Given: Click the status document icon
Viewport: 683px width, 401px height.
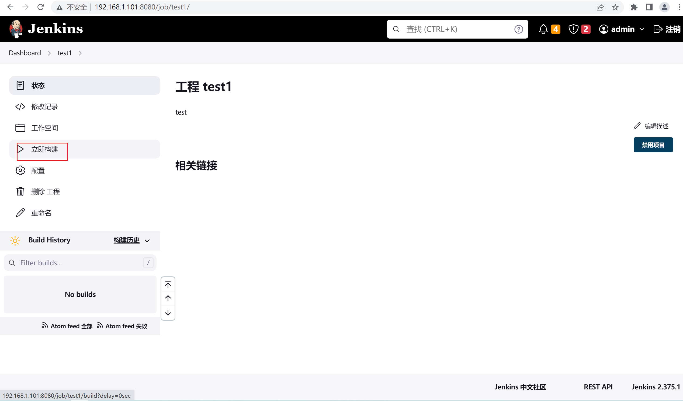Looking at the screenshot, I should pos(20,85).
